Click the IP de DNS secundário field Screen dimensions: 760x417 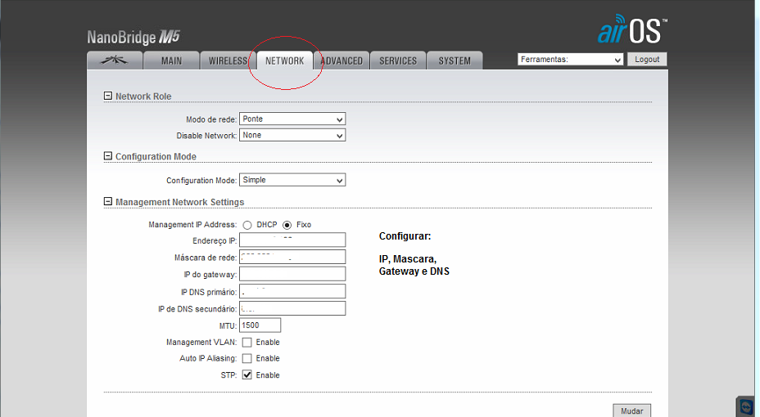click(x=292, y=308)
